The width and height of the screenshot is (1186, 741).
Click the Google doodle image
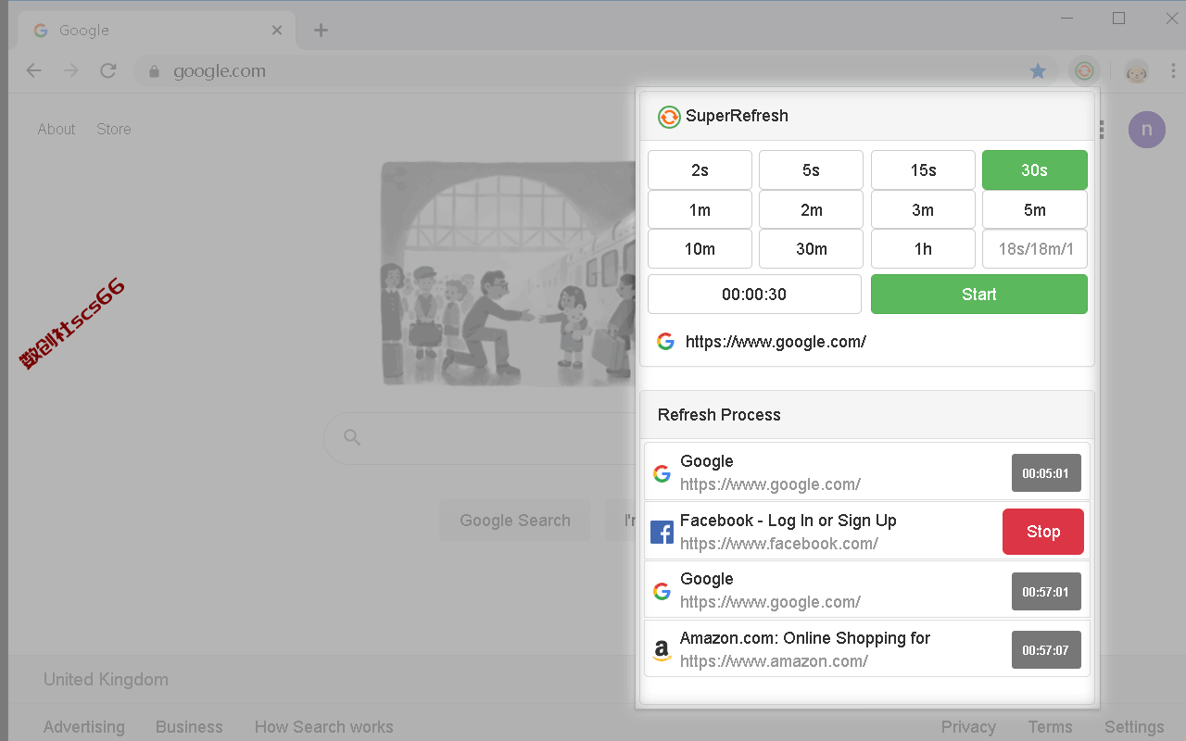(x=508, y=274)
